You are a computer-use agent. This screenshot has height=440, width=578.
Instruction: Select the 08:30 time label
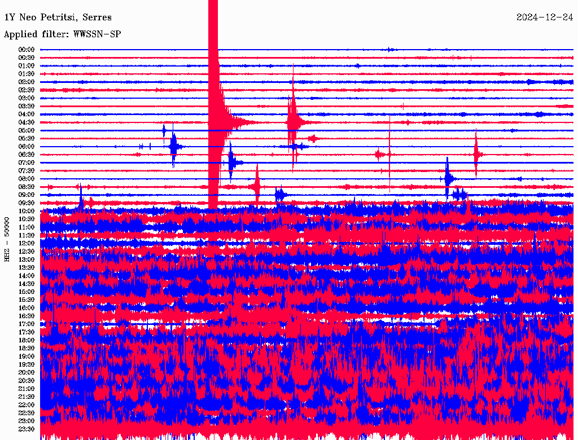[27, 187]
